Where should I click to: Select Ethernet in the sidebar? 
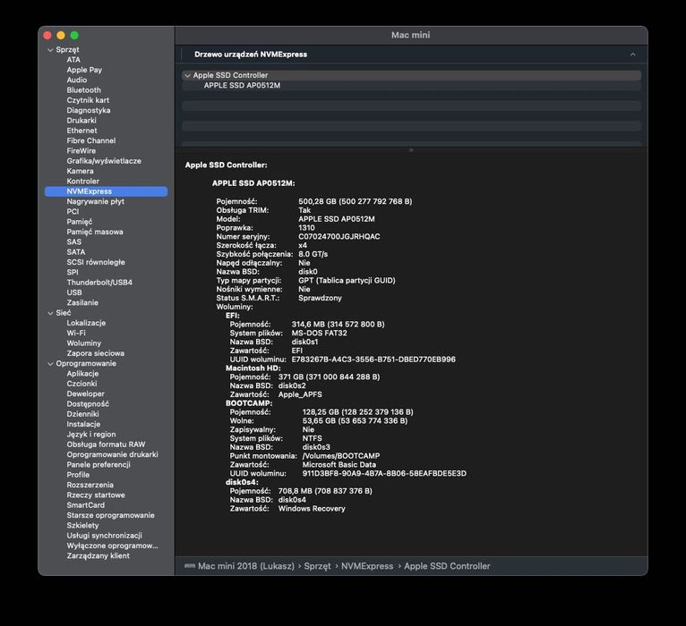coord(81,131)
